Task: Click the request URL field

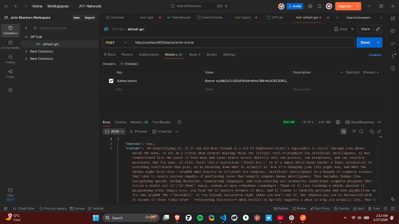Action: (243, 42)
